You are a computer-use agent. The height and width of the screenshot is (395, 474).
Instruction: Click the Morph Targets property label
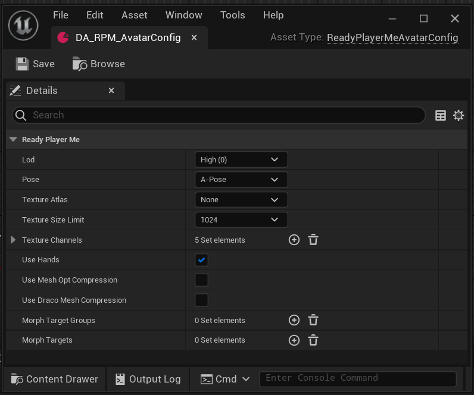[47, 340]
